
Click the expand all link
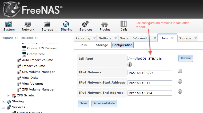[10, 38]
